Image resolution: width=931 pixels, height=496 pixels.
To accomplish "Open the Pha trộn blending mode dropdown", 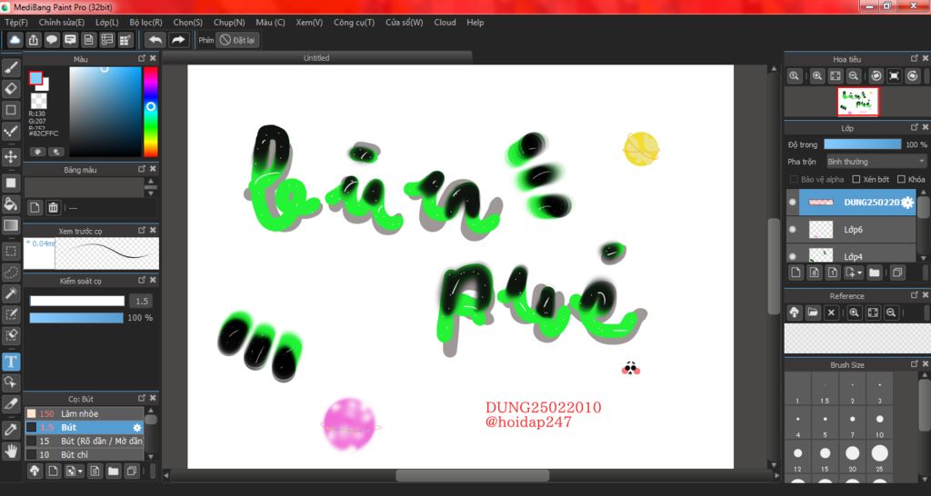I will (x=876, y=162).
